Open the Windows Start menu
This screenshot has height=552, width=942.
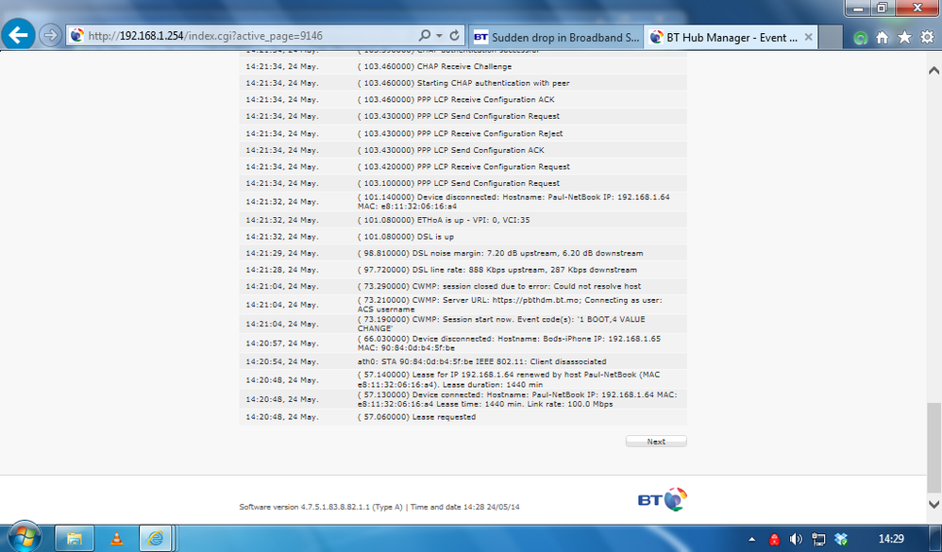point(24,538)
